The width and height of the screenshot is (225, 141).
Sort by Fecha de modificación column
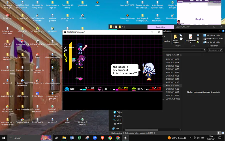(174, 55)
